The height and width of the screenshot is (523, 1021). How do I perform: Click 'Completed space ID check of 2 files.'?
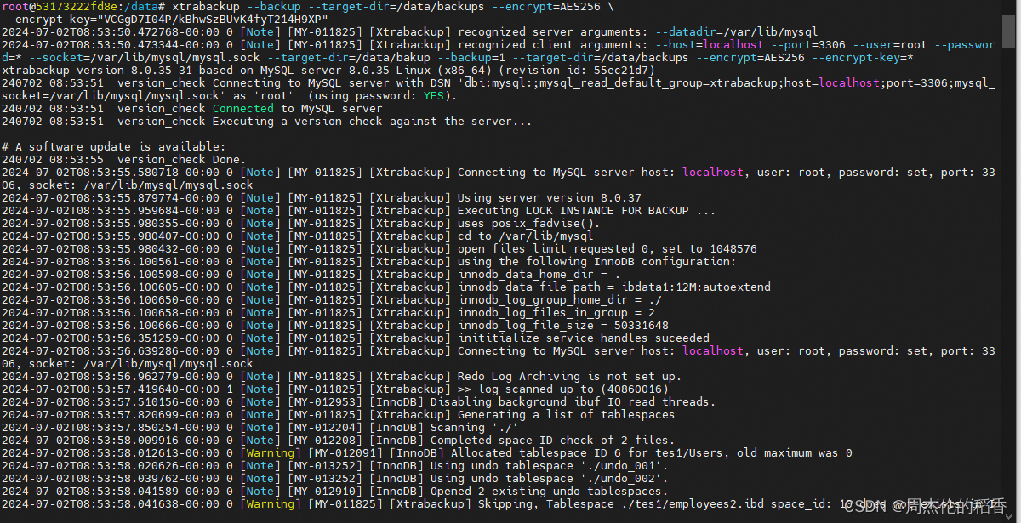tap(552, 440)
